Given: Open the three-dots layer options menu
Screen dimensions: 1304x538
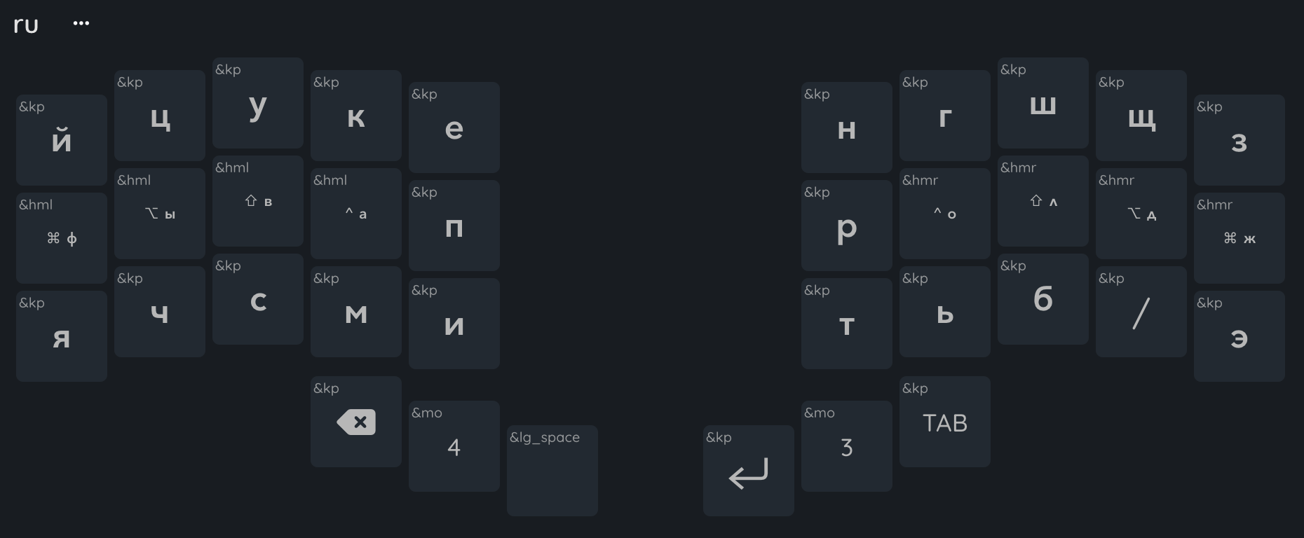Looking at the screenshot, I should click(81, 23).
